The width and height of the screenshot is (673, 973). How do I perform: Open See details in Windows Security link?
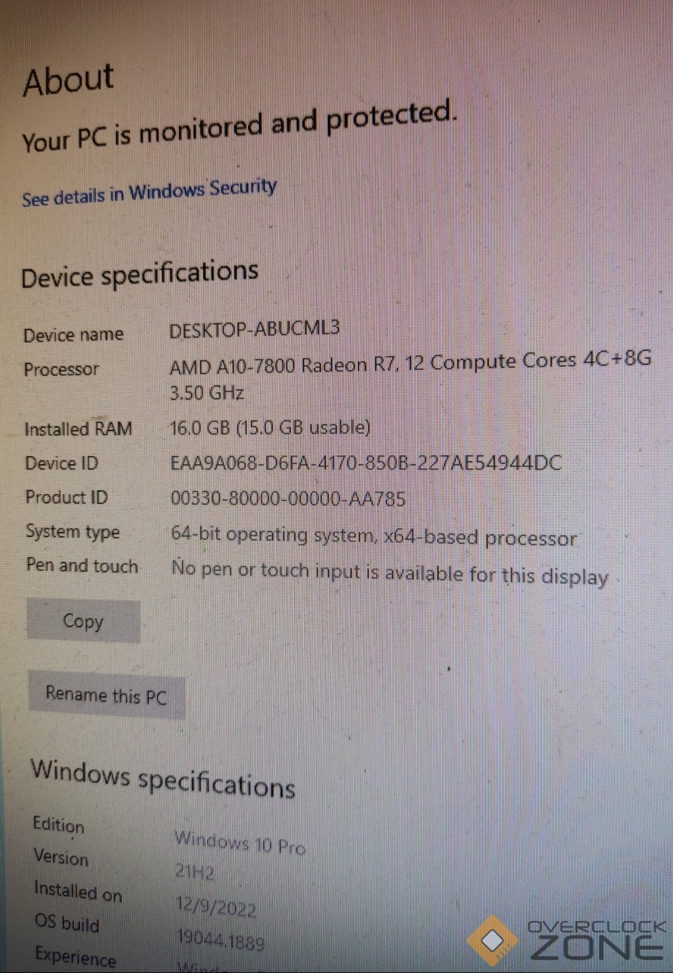tap(150, 193)
